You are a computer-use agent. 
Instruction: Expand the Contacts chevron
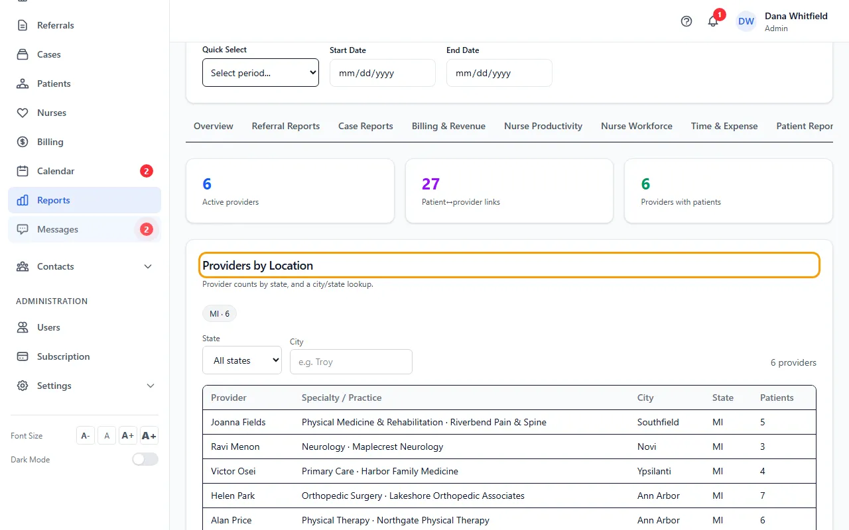pos(148,266)
